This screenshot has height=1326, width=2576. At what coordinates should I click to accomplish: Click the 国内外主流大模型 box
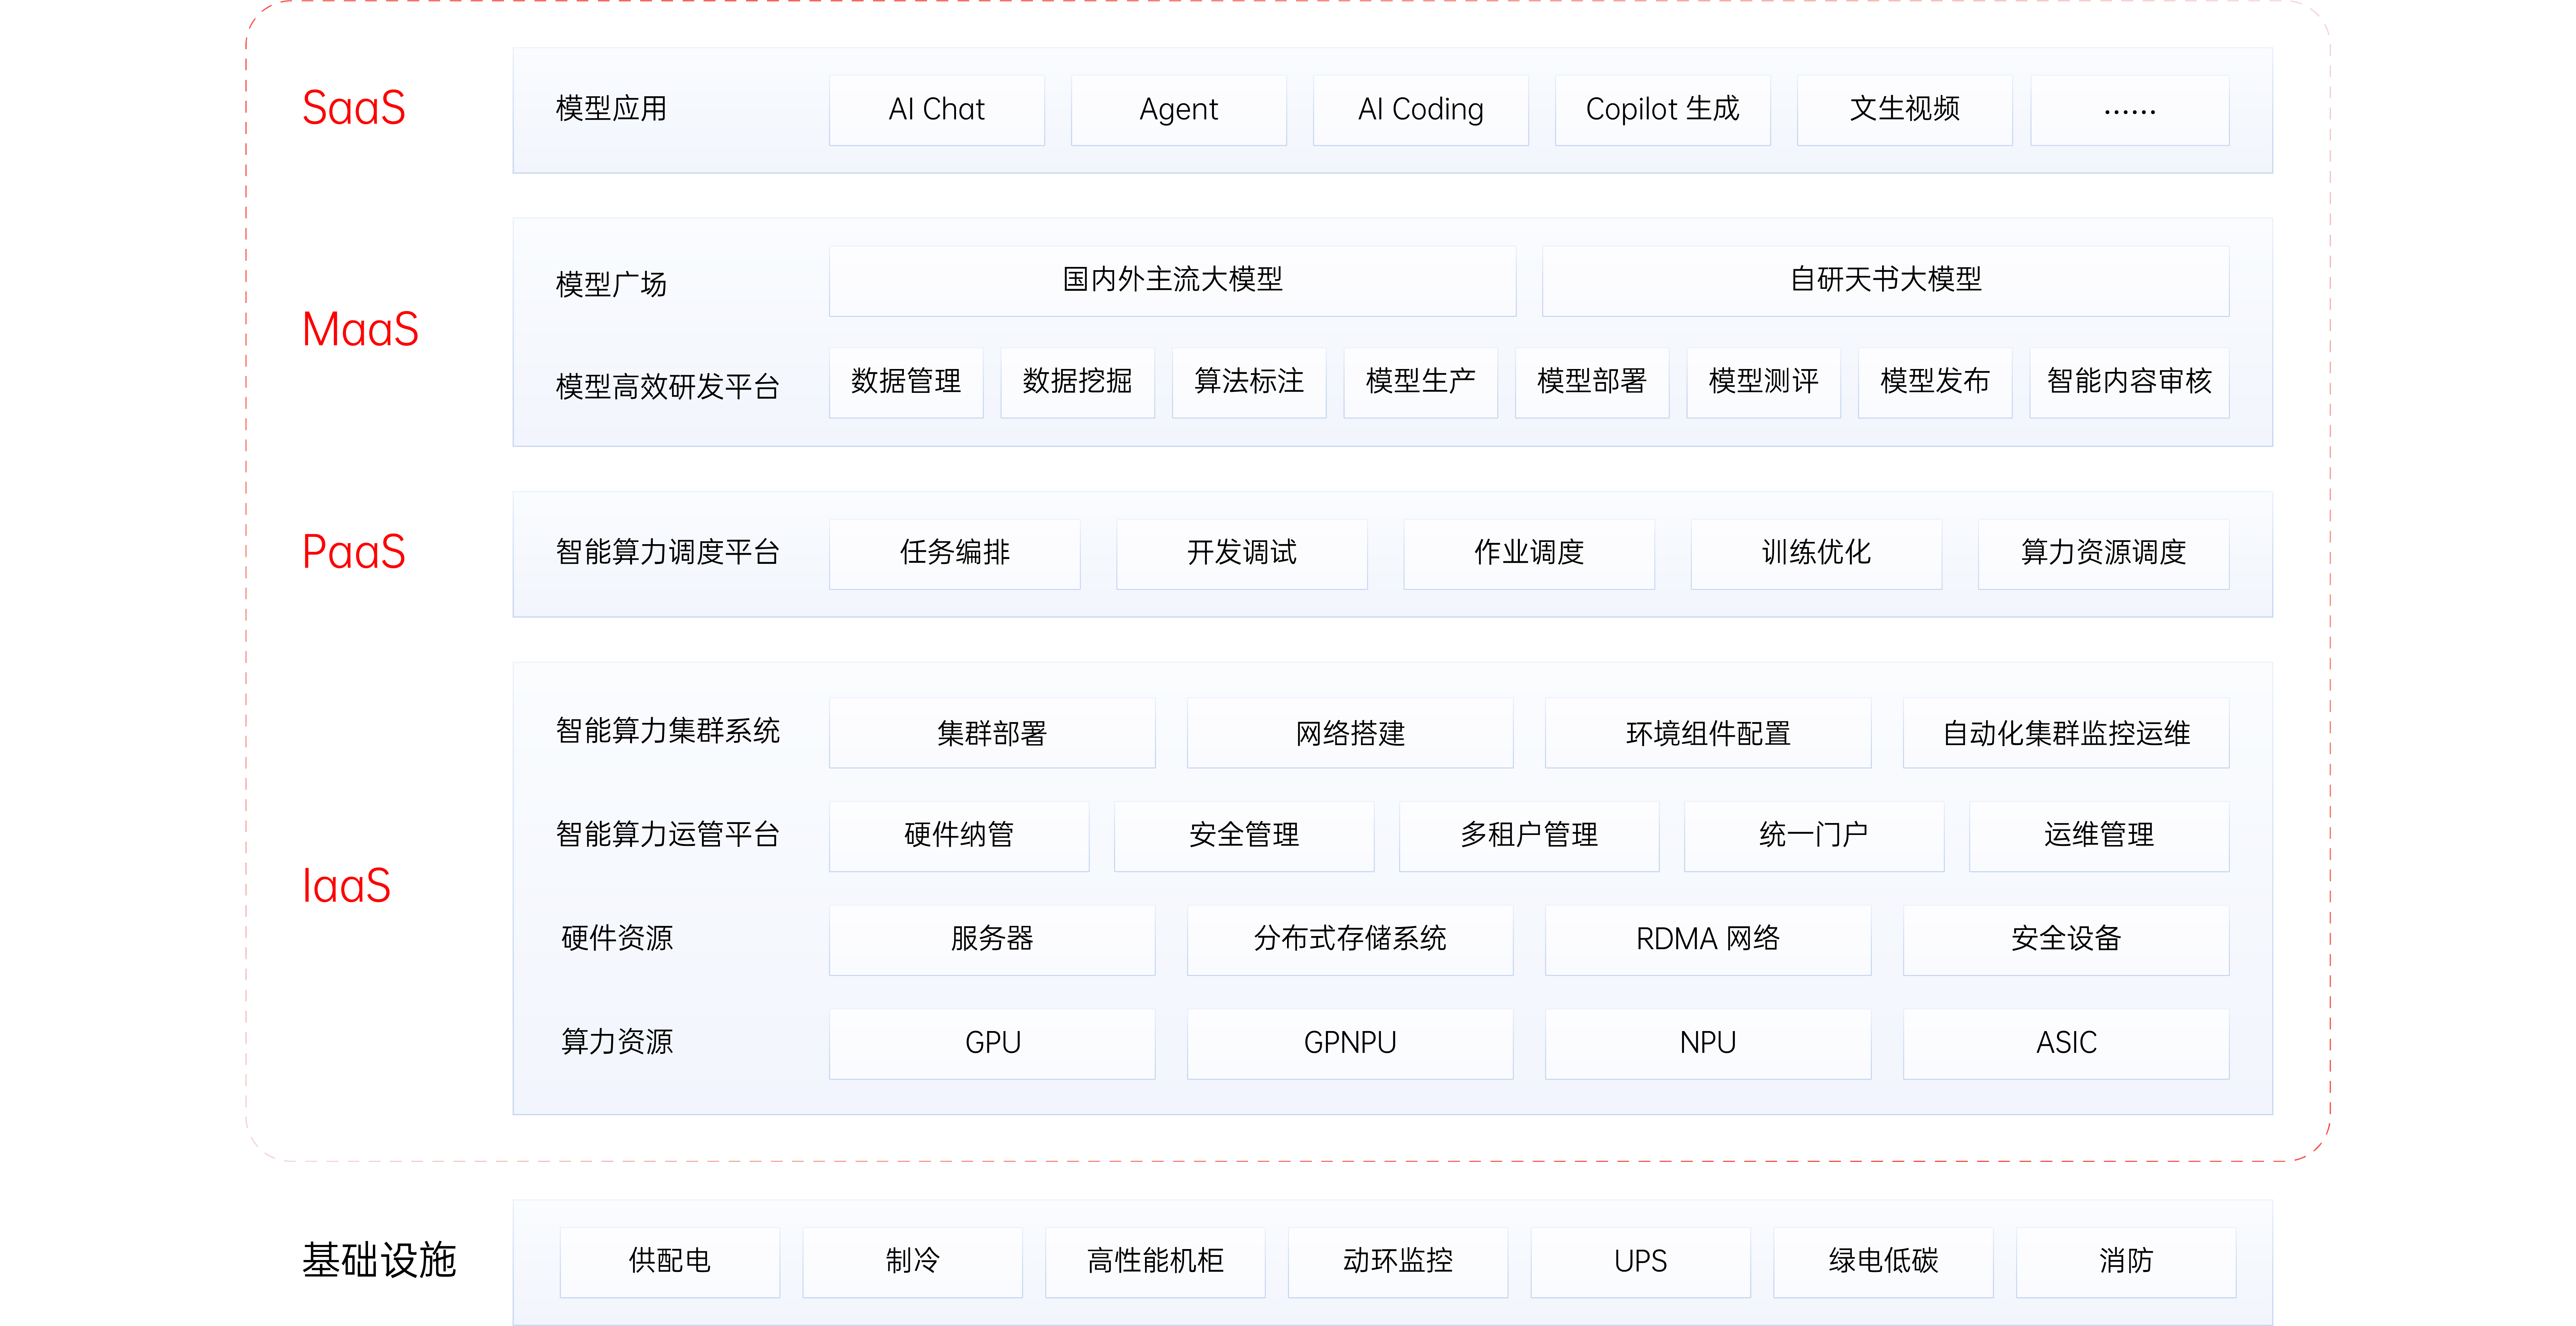click(x=1173, y=281)
